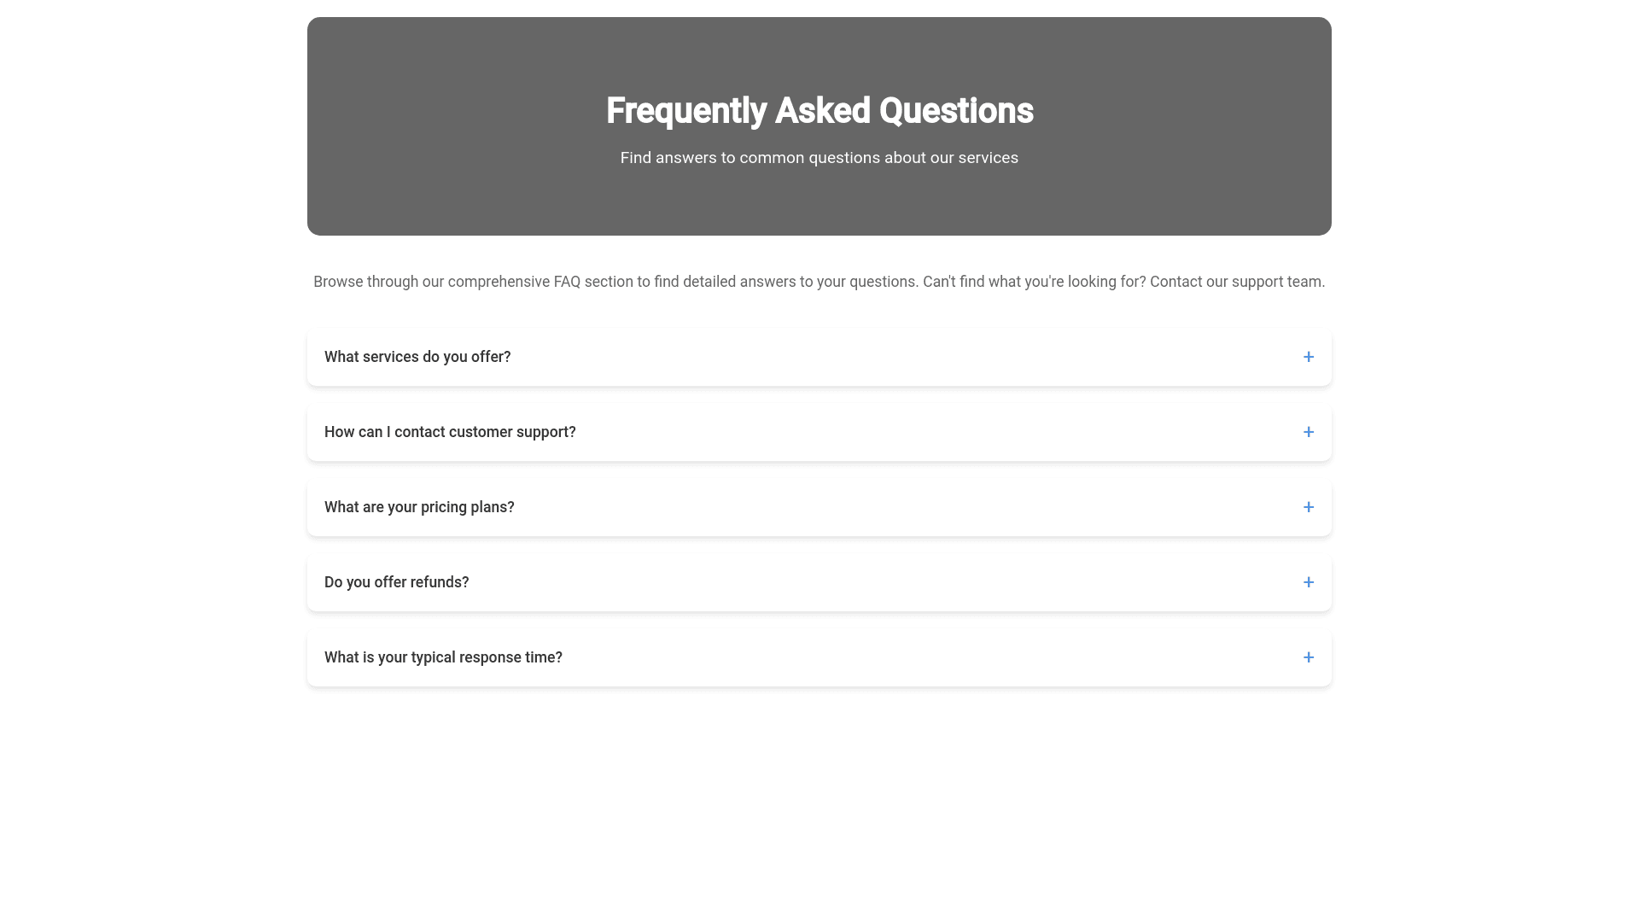Click "Can't find what you're looking for?" sentence

(1034, 282)
